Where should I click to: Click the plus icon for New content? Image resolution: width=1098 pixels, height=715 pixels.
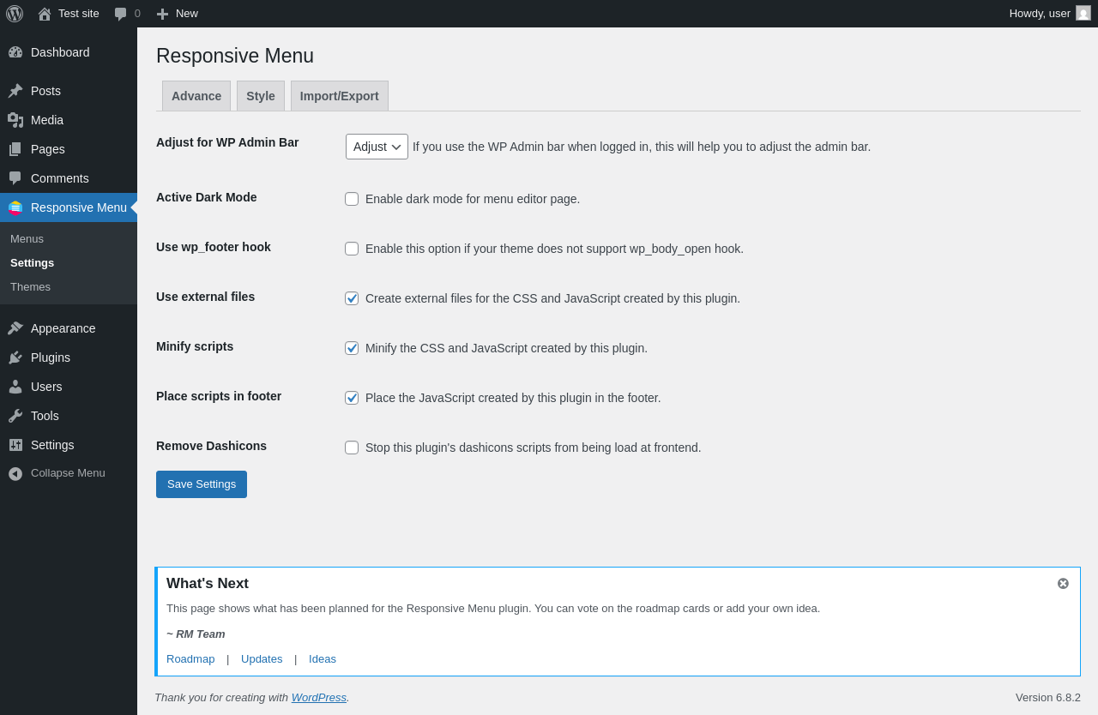coord(162,14)
